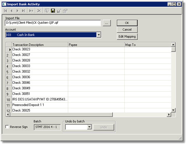Click the vertical scrollbar thumb
The height and width of the screenshot is (145, 187).
(173, 49)
